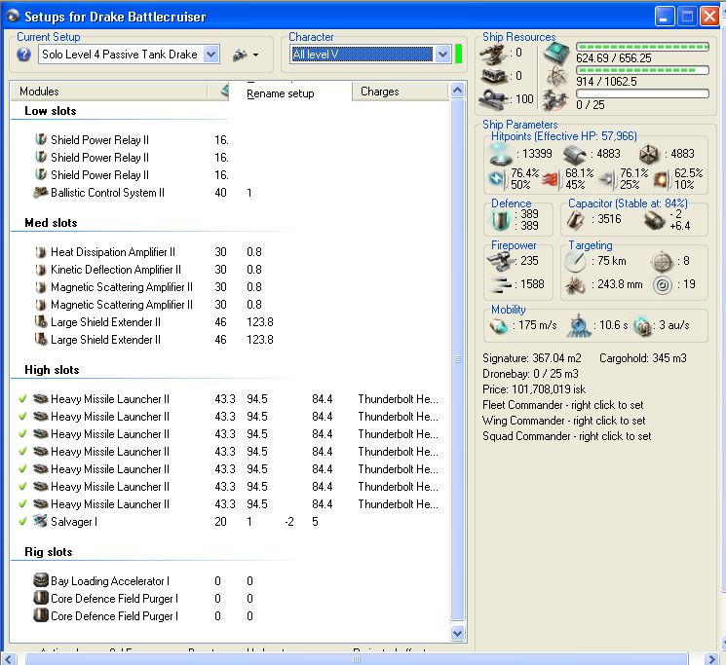
Task: Click the blue help question mark icon
Action: [x=23, y=55]
